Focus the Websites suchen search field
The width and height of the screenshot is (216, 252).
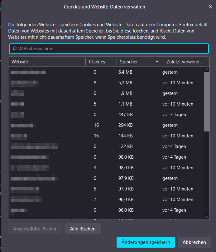pos(109,49)
